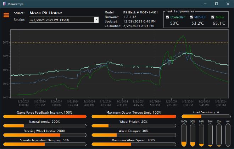Expand the Session dropdown arrow
234x149 pixels.
[x=96, y=20]
